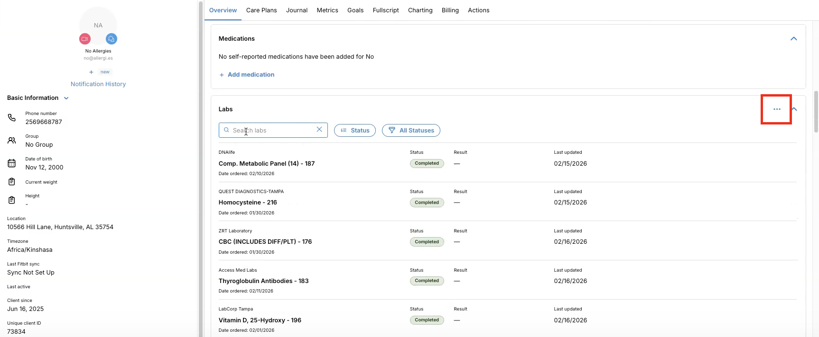819x337 pixels.
Task: Click address 10566 Hill Lane, Huntsville
Action: (x=60, y=227)
